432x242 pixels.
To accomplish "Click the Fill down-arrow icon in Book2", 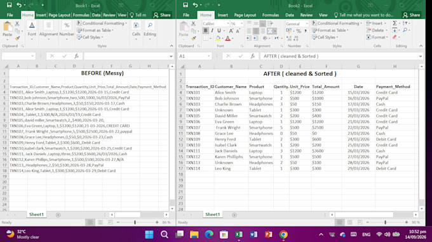I will click(x=395, y=30).
